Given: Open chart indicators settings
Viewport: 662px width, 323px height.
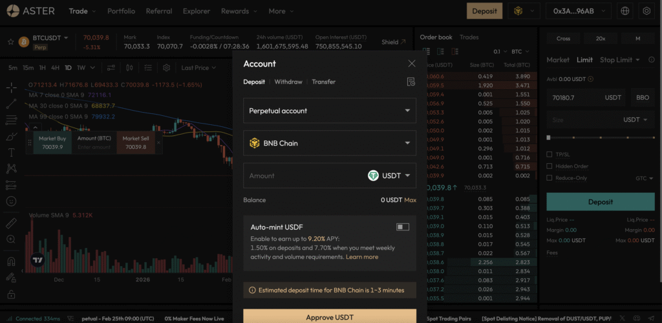Looking at the screenshot, I should (x=111, y=68).
